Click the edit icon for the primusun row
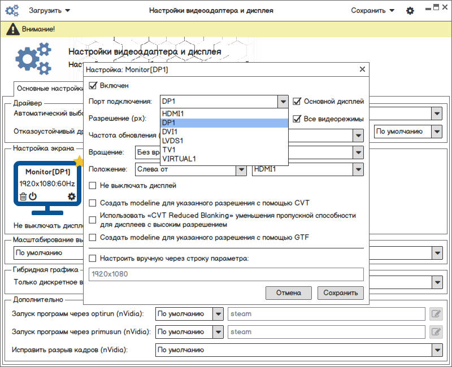 point(436,332)
